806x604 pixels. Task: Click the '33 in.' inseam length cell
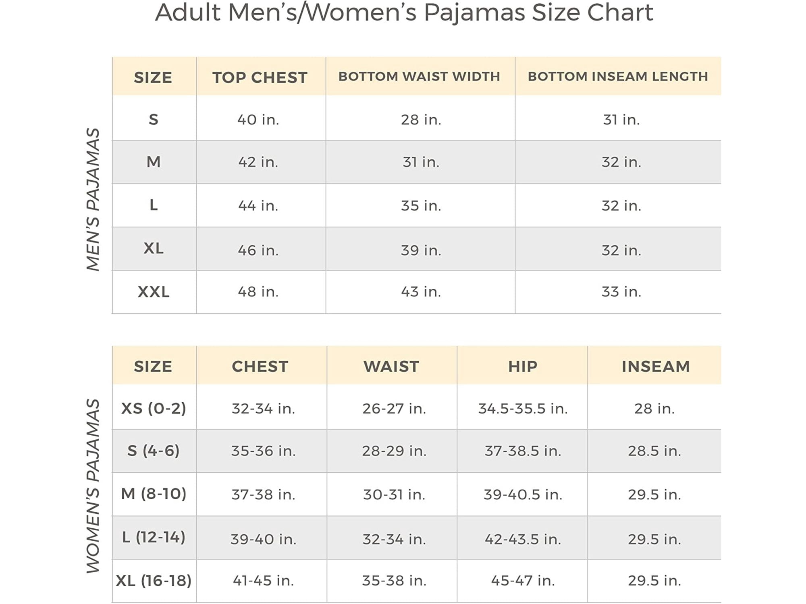click(x=621, y=292)
